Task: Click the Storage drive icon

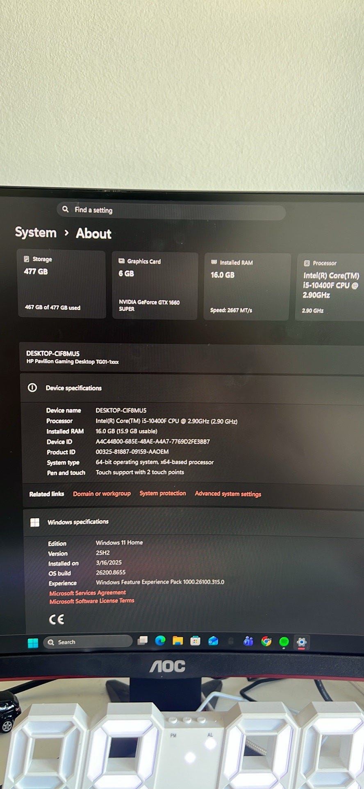Action: [27, 259]
